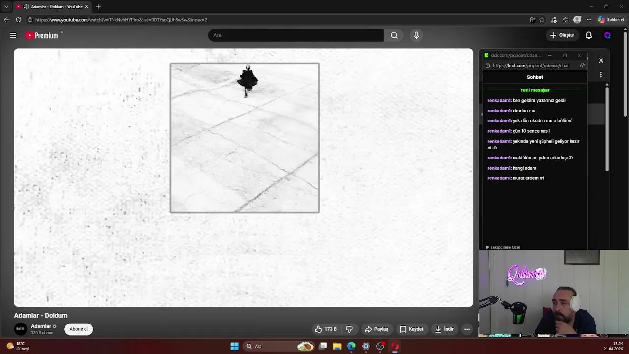Click the Oluştur create button

coord(562,35)
